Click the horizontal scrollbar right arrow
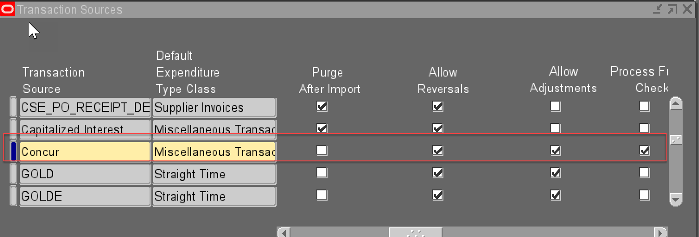699x237 pixels. (x=661, y=232)
